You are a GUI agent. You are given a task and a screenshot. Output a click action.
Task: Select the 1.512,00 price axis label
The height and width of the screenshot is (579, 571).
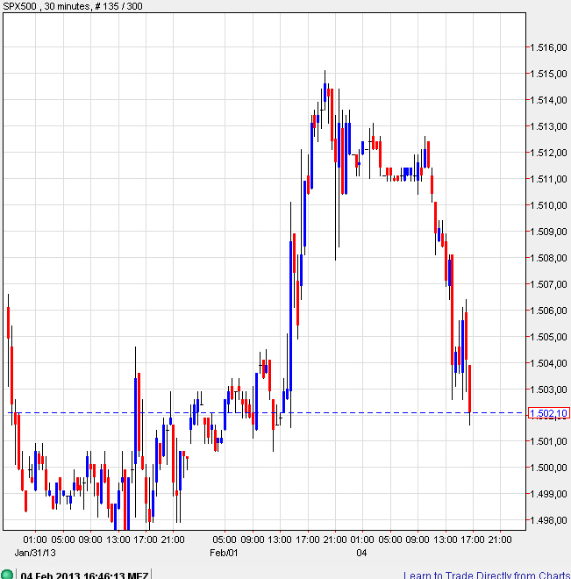[x=548, y=153]
